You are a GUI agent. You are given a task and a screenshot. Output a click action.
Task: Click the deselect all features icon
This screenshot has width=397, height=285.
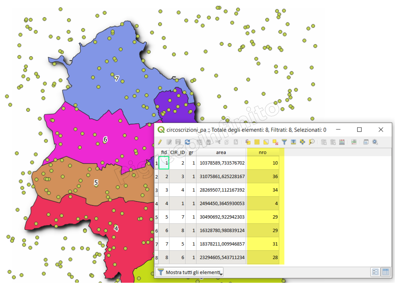tap(275, 142)
